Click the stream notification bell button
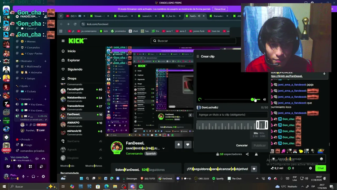The height and width of the screenshot is (190, 337). pos(179,145)
